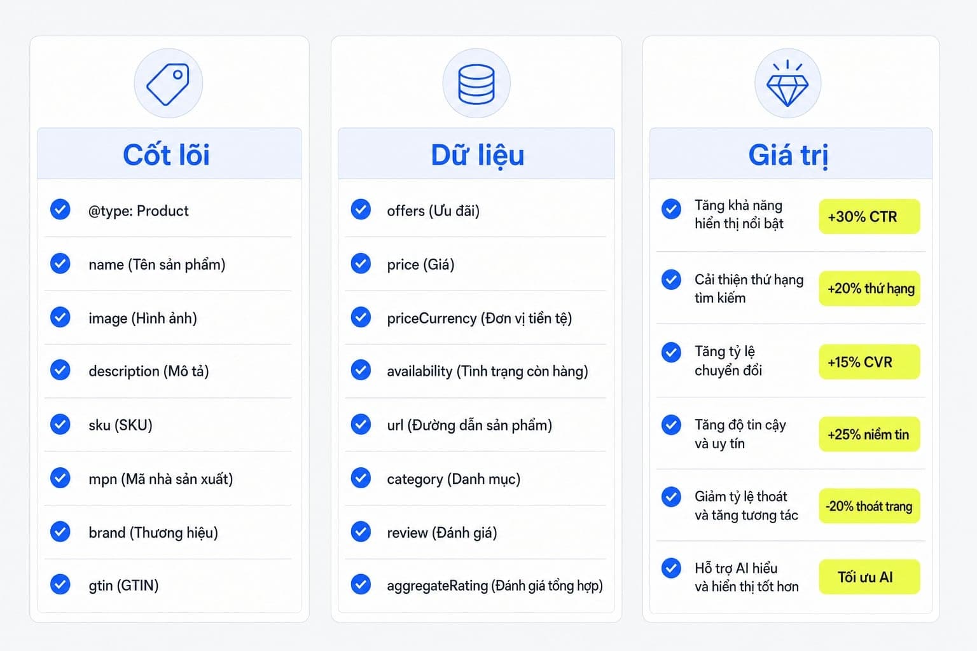Click the +20% thứ hạng badge
This screenshot has height=651, width=977.
pyautogui.click(x=869, y=289)
